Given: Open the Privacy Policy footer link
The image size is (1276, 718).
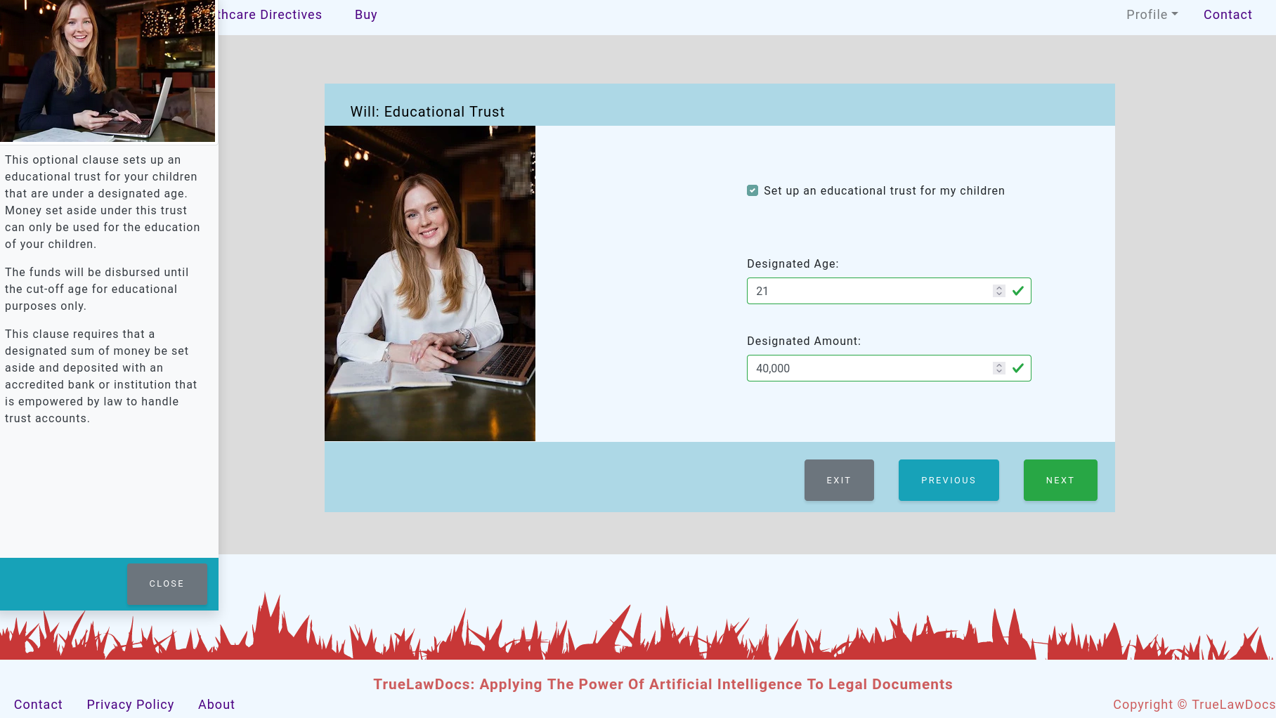Looking at the screenshot, I should pyautogui.click(x=130, y=705).
